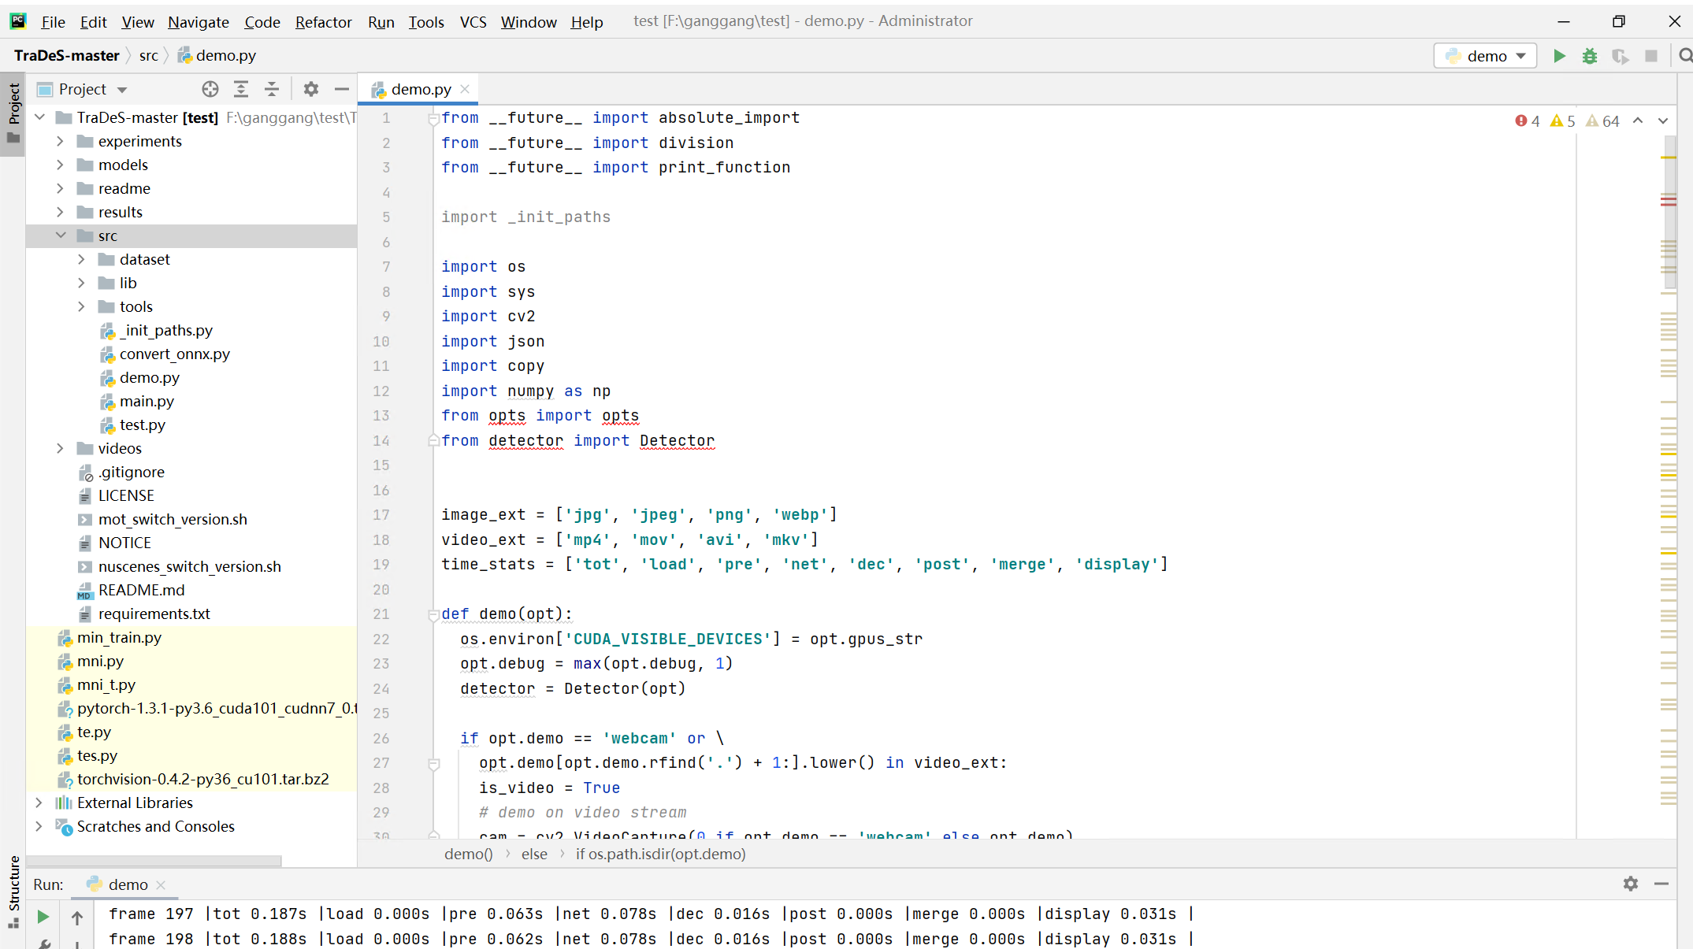Screen dimensions: 1693x949
Task: Locate the opened file in Project view
Action: [x=210, y=89]
